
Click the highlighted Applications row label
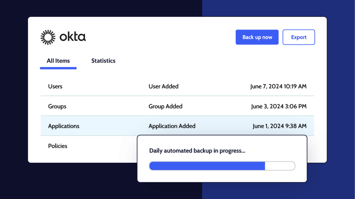click(64, 126)
